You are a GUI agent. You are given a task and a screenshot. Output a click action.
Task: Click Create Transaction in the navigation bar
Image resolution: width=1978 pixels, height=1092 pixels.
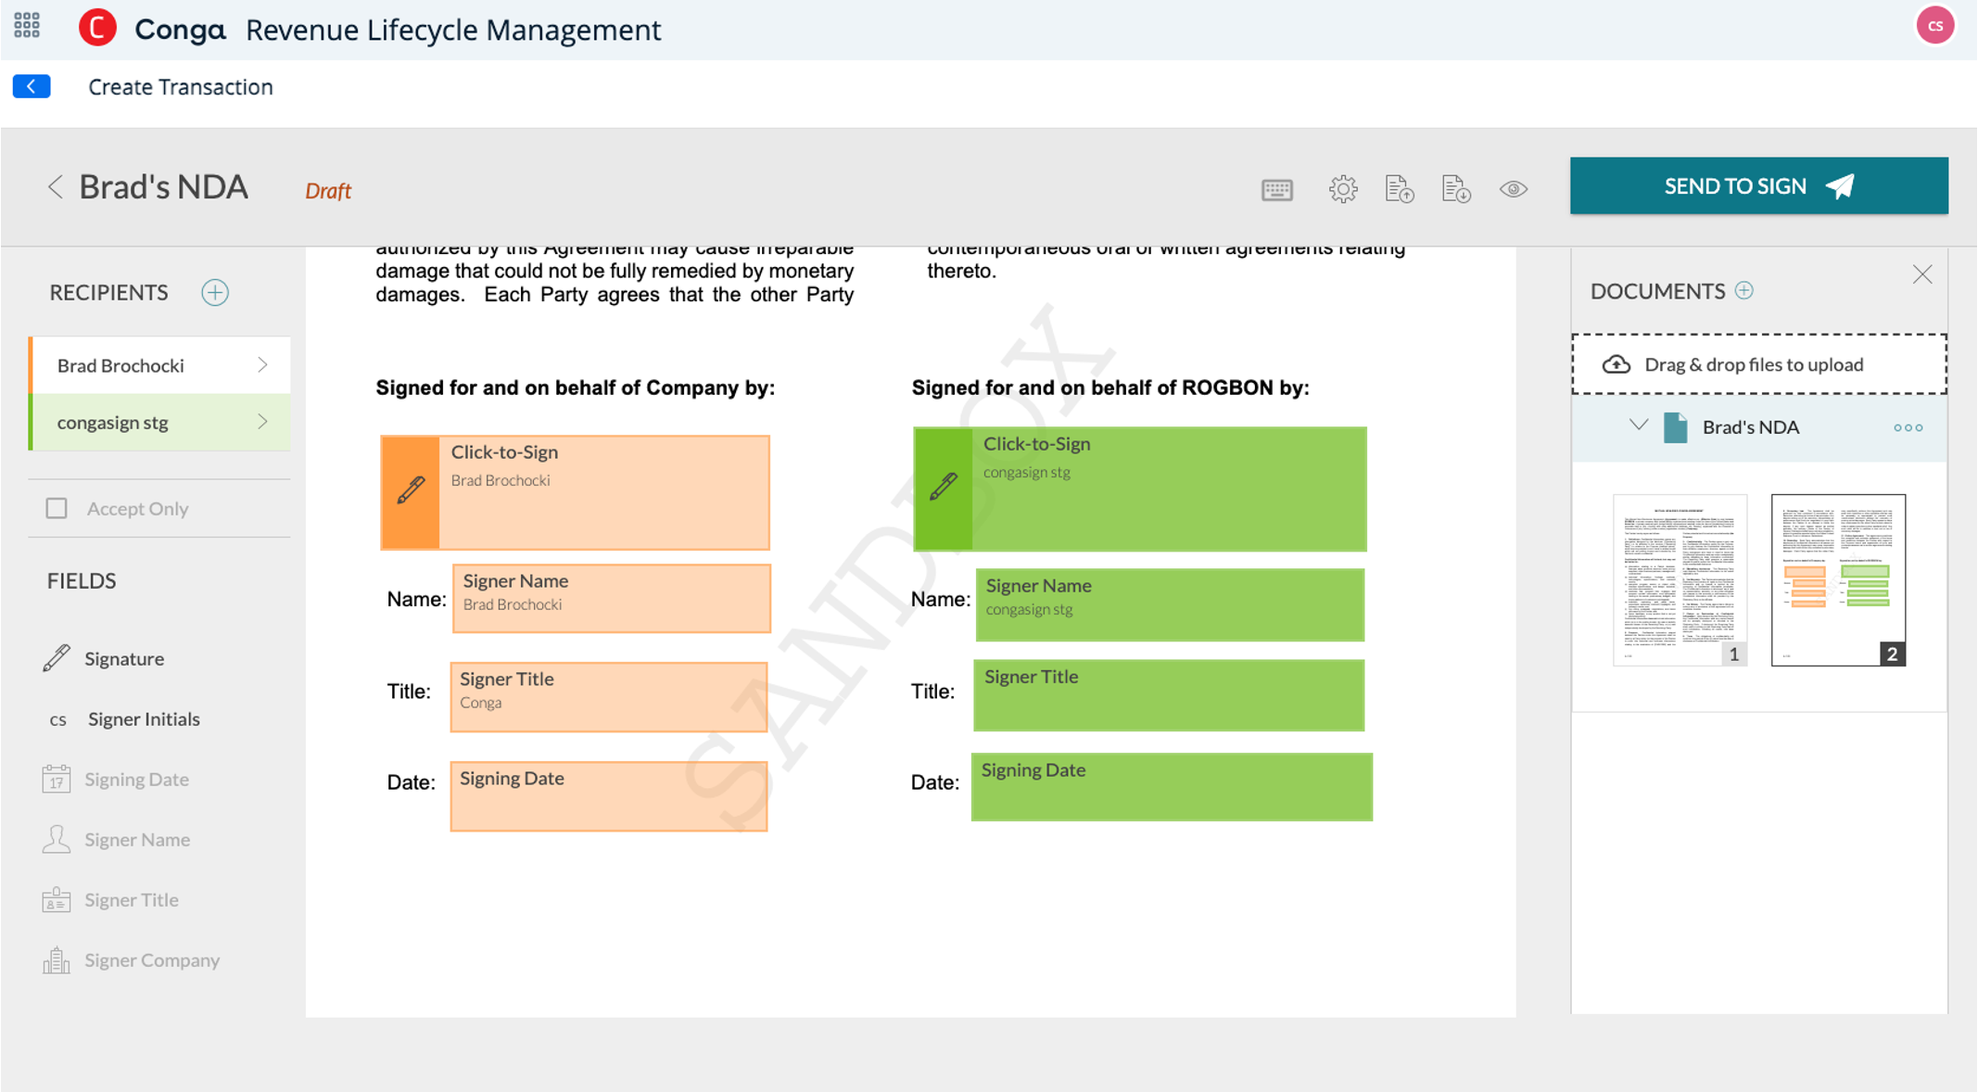point(180,86)
